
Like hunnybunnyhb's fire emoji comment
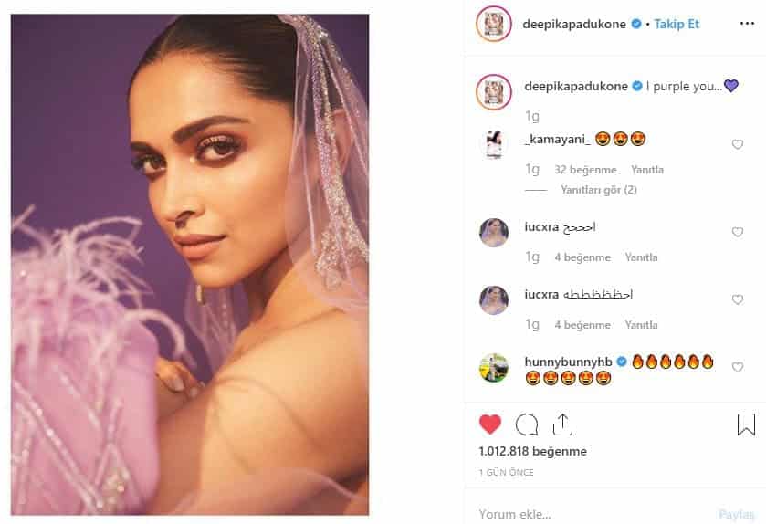coord(738,367)
